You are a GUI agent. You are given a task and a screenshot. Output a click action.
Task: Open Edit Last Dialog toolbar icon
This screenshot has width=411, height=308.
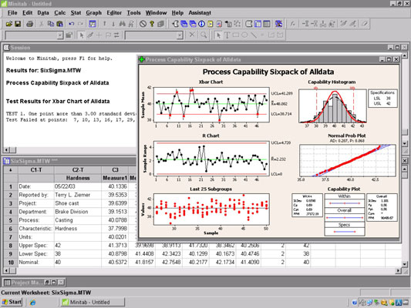pyautogui.click(x=93, y=24)
